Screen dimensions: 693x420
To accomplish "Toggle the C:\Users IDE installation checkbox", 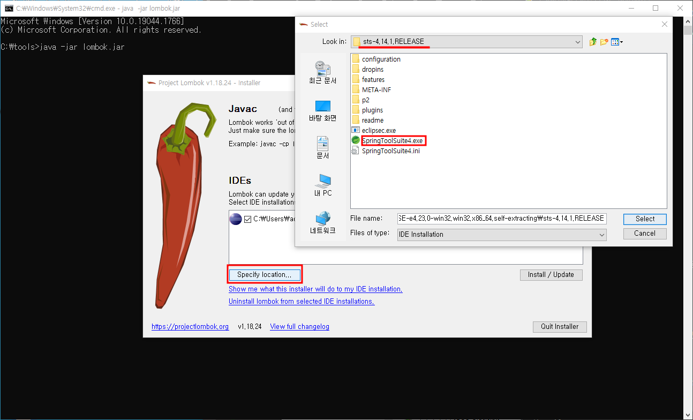I will tap(247, 219).
